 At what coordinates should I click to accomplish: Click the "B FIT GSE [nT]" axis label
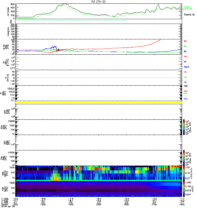point(6,47)
